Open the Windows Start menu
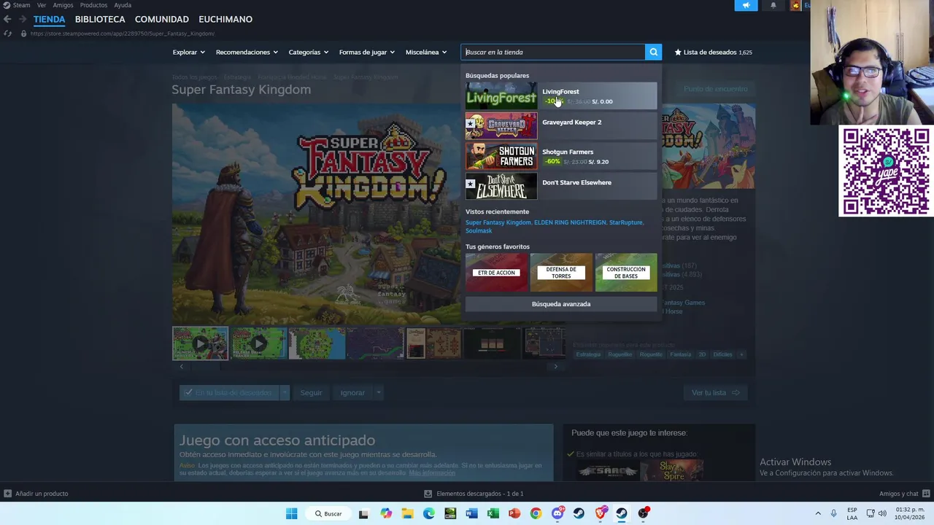Image resolution: width=934 pixels, height=525 pixels. coord(291,513)
